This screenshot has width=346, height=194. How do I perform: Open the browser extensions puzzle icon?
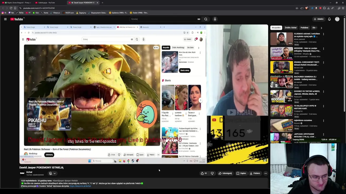point(324,8)
